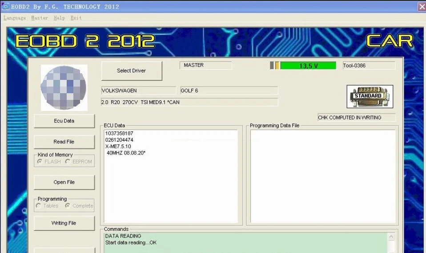Click the CHK COMPUTED IN WRITING field
Screen dimensions: 426x253
click(x=357, y=118)
